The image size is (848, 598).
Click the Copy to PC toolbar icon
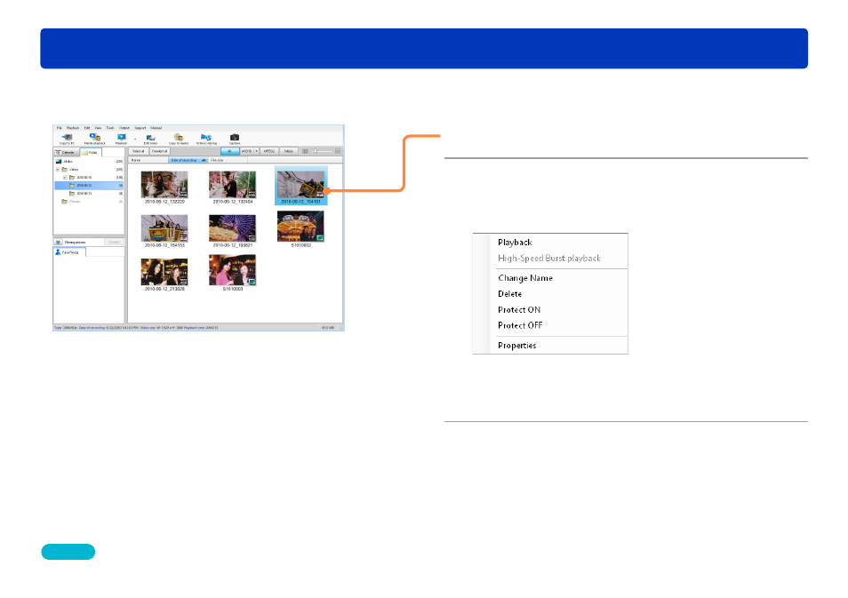coord(67,138)
